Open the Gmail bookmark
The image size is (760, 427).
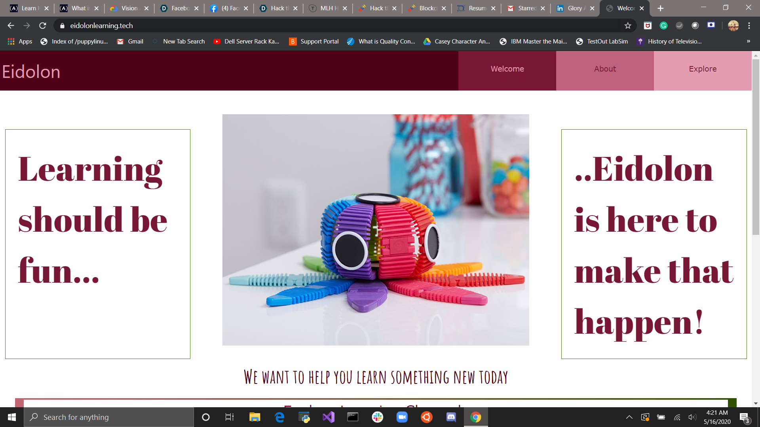130,42
